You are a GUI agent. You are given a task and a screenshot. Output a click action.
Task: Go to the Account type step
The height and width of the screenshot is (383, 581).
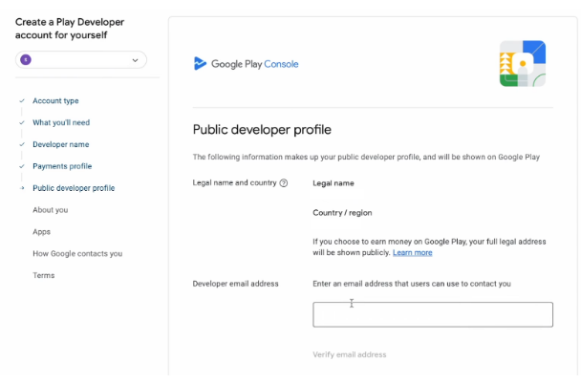55,100
